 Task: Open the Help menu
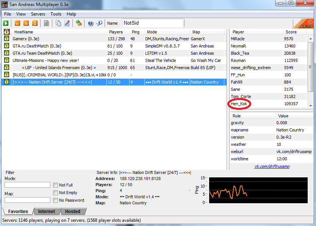[x=71, y=14]
